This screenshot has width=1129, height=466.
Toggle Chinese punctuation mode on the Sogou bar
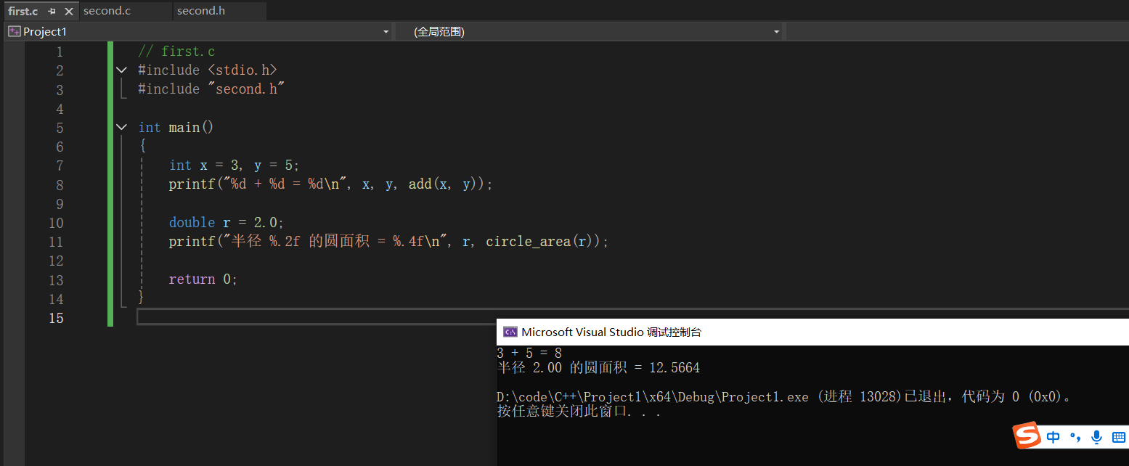pos(1076,437)
